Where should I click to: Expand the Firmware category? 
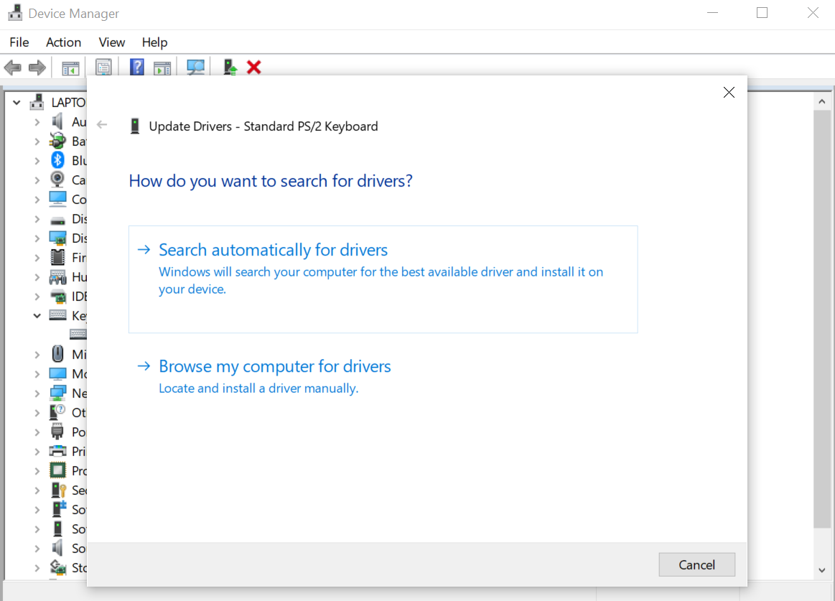pos(37,258)
